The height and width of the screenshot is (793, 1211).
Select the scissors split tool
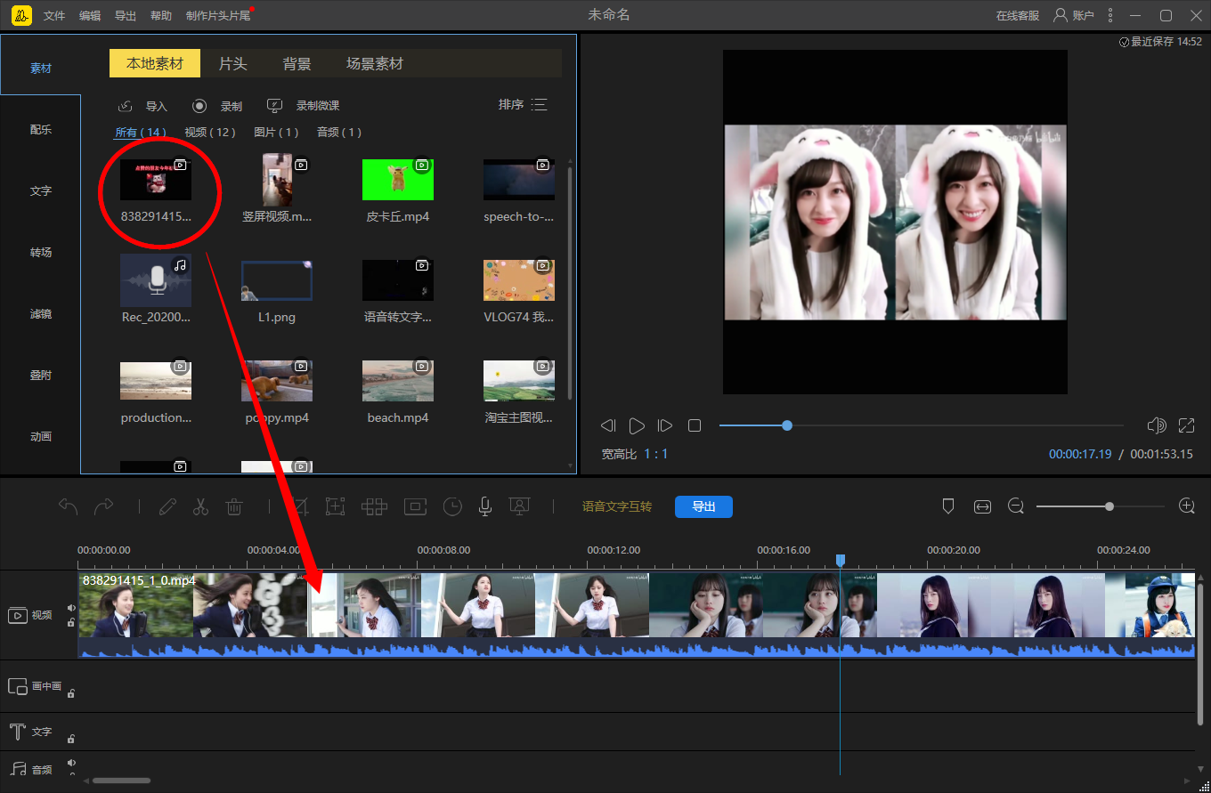200,506
